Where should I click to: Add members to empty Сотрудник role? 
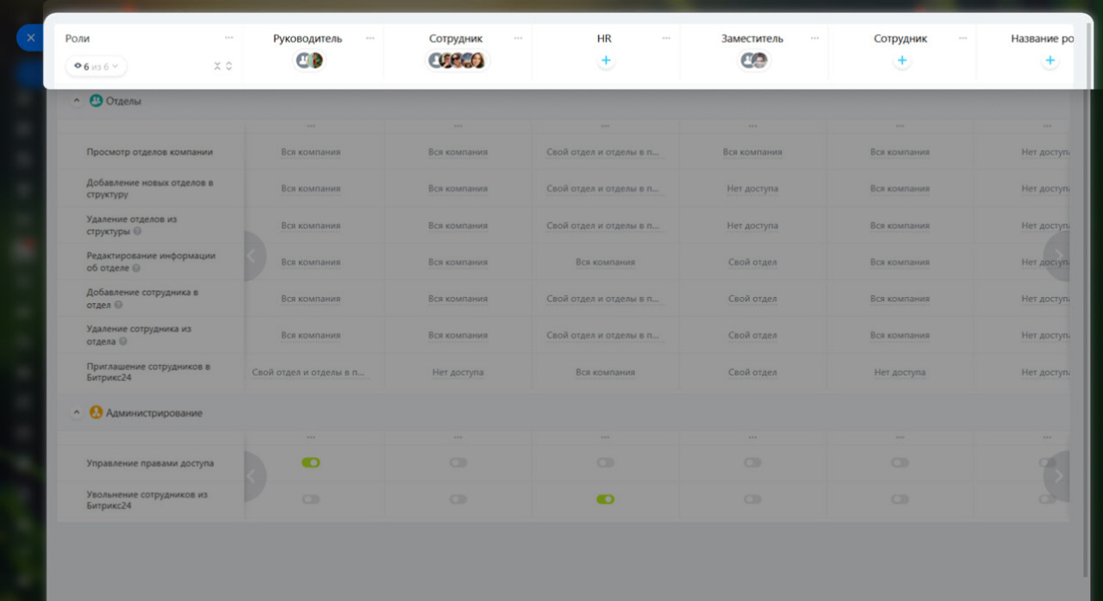(901, 60)
